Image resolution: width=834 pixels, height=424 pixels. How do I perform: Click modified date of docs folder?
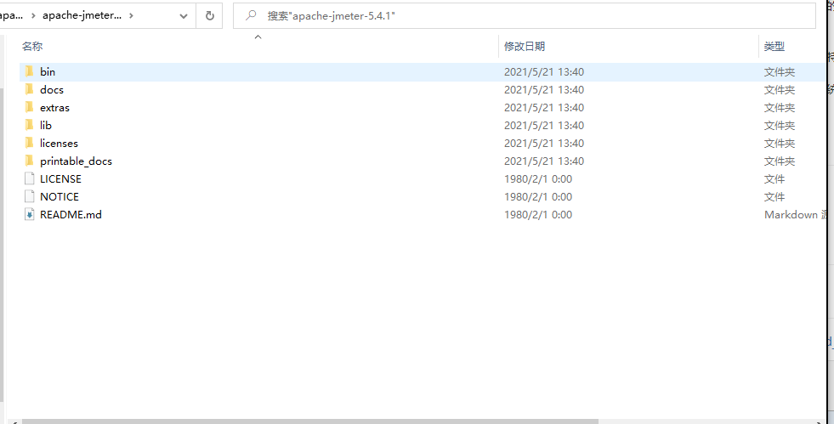tap(544, 89)
